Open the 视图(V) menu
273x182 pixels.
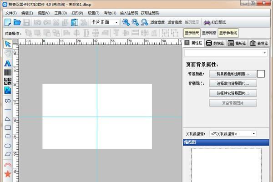point(44,13)
